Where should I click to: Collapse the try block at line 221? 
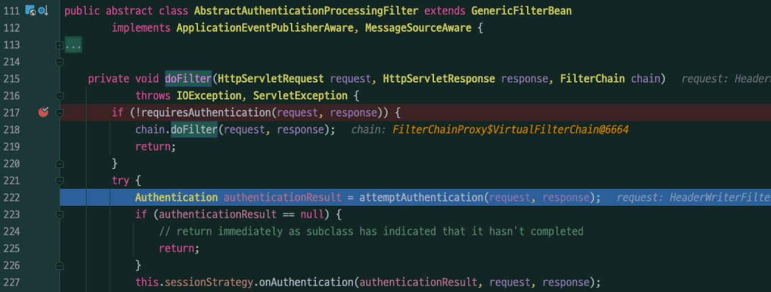click(x=60, y=181)
